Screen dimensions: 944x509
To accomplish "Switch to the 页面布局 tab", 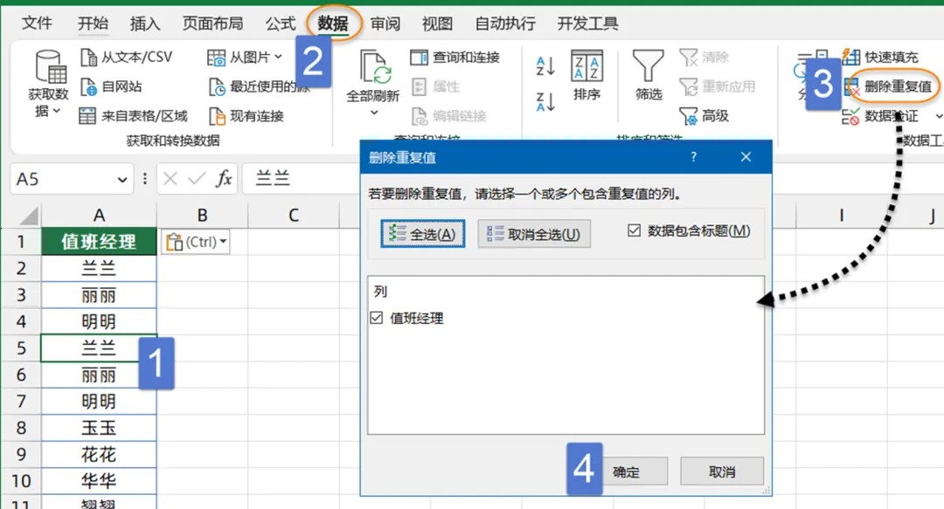I will (213, 24).
